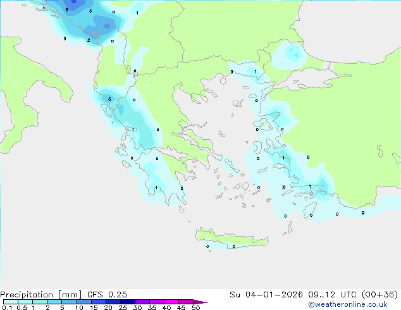Viewport: 401px width, 310px height.
Task: Click the legend scale number "0.1"
Action: pyautogui.click(x=7, y=307)
